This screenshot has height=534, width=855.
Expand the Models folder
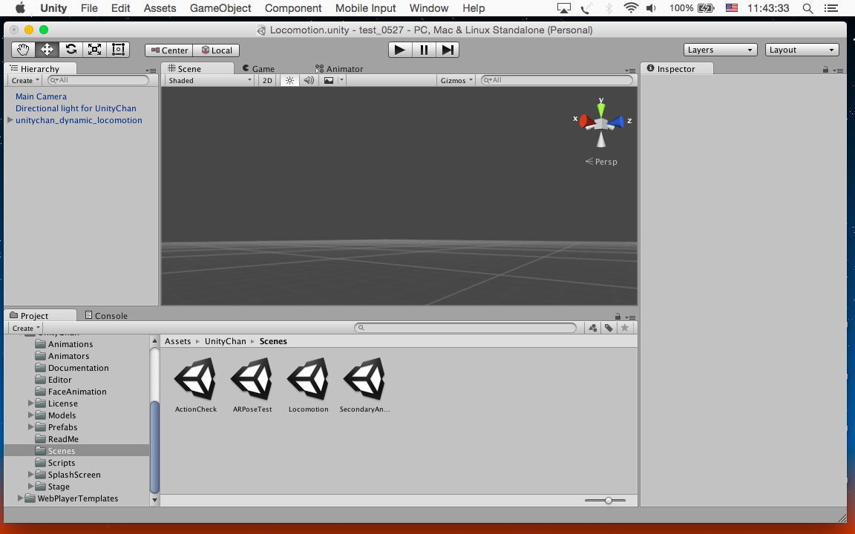31,415
